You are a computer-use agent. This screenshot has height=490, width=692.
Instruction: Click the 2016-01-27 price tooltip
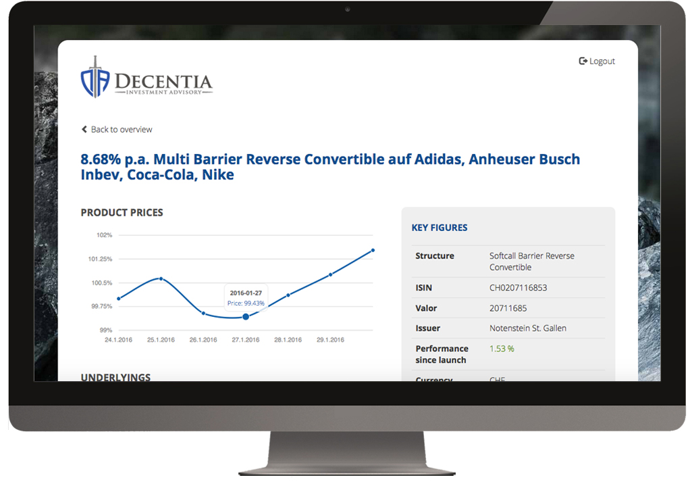point(246,298)
